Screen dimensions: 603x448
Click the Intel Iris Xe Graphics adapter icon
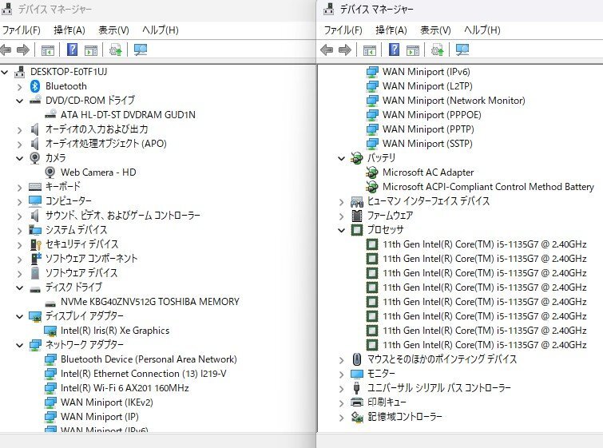pyautogui.click(x=50, y=331)
